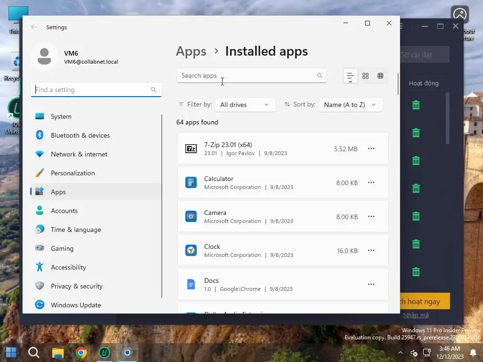Open the Filter by All drives dropdown
The image size is (483, 362).
pos(245,105)
